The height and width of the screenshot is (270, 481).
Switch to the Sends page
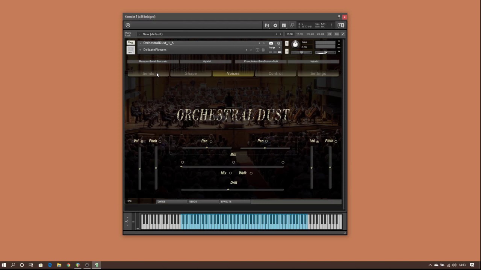tap(148, 73)
